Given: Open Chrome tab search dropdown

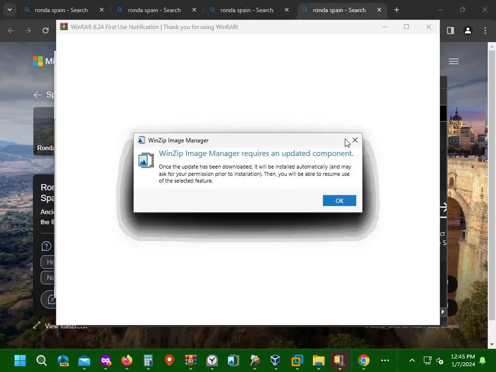Looking at the screenshot, I should (10, 10).
